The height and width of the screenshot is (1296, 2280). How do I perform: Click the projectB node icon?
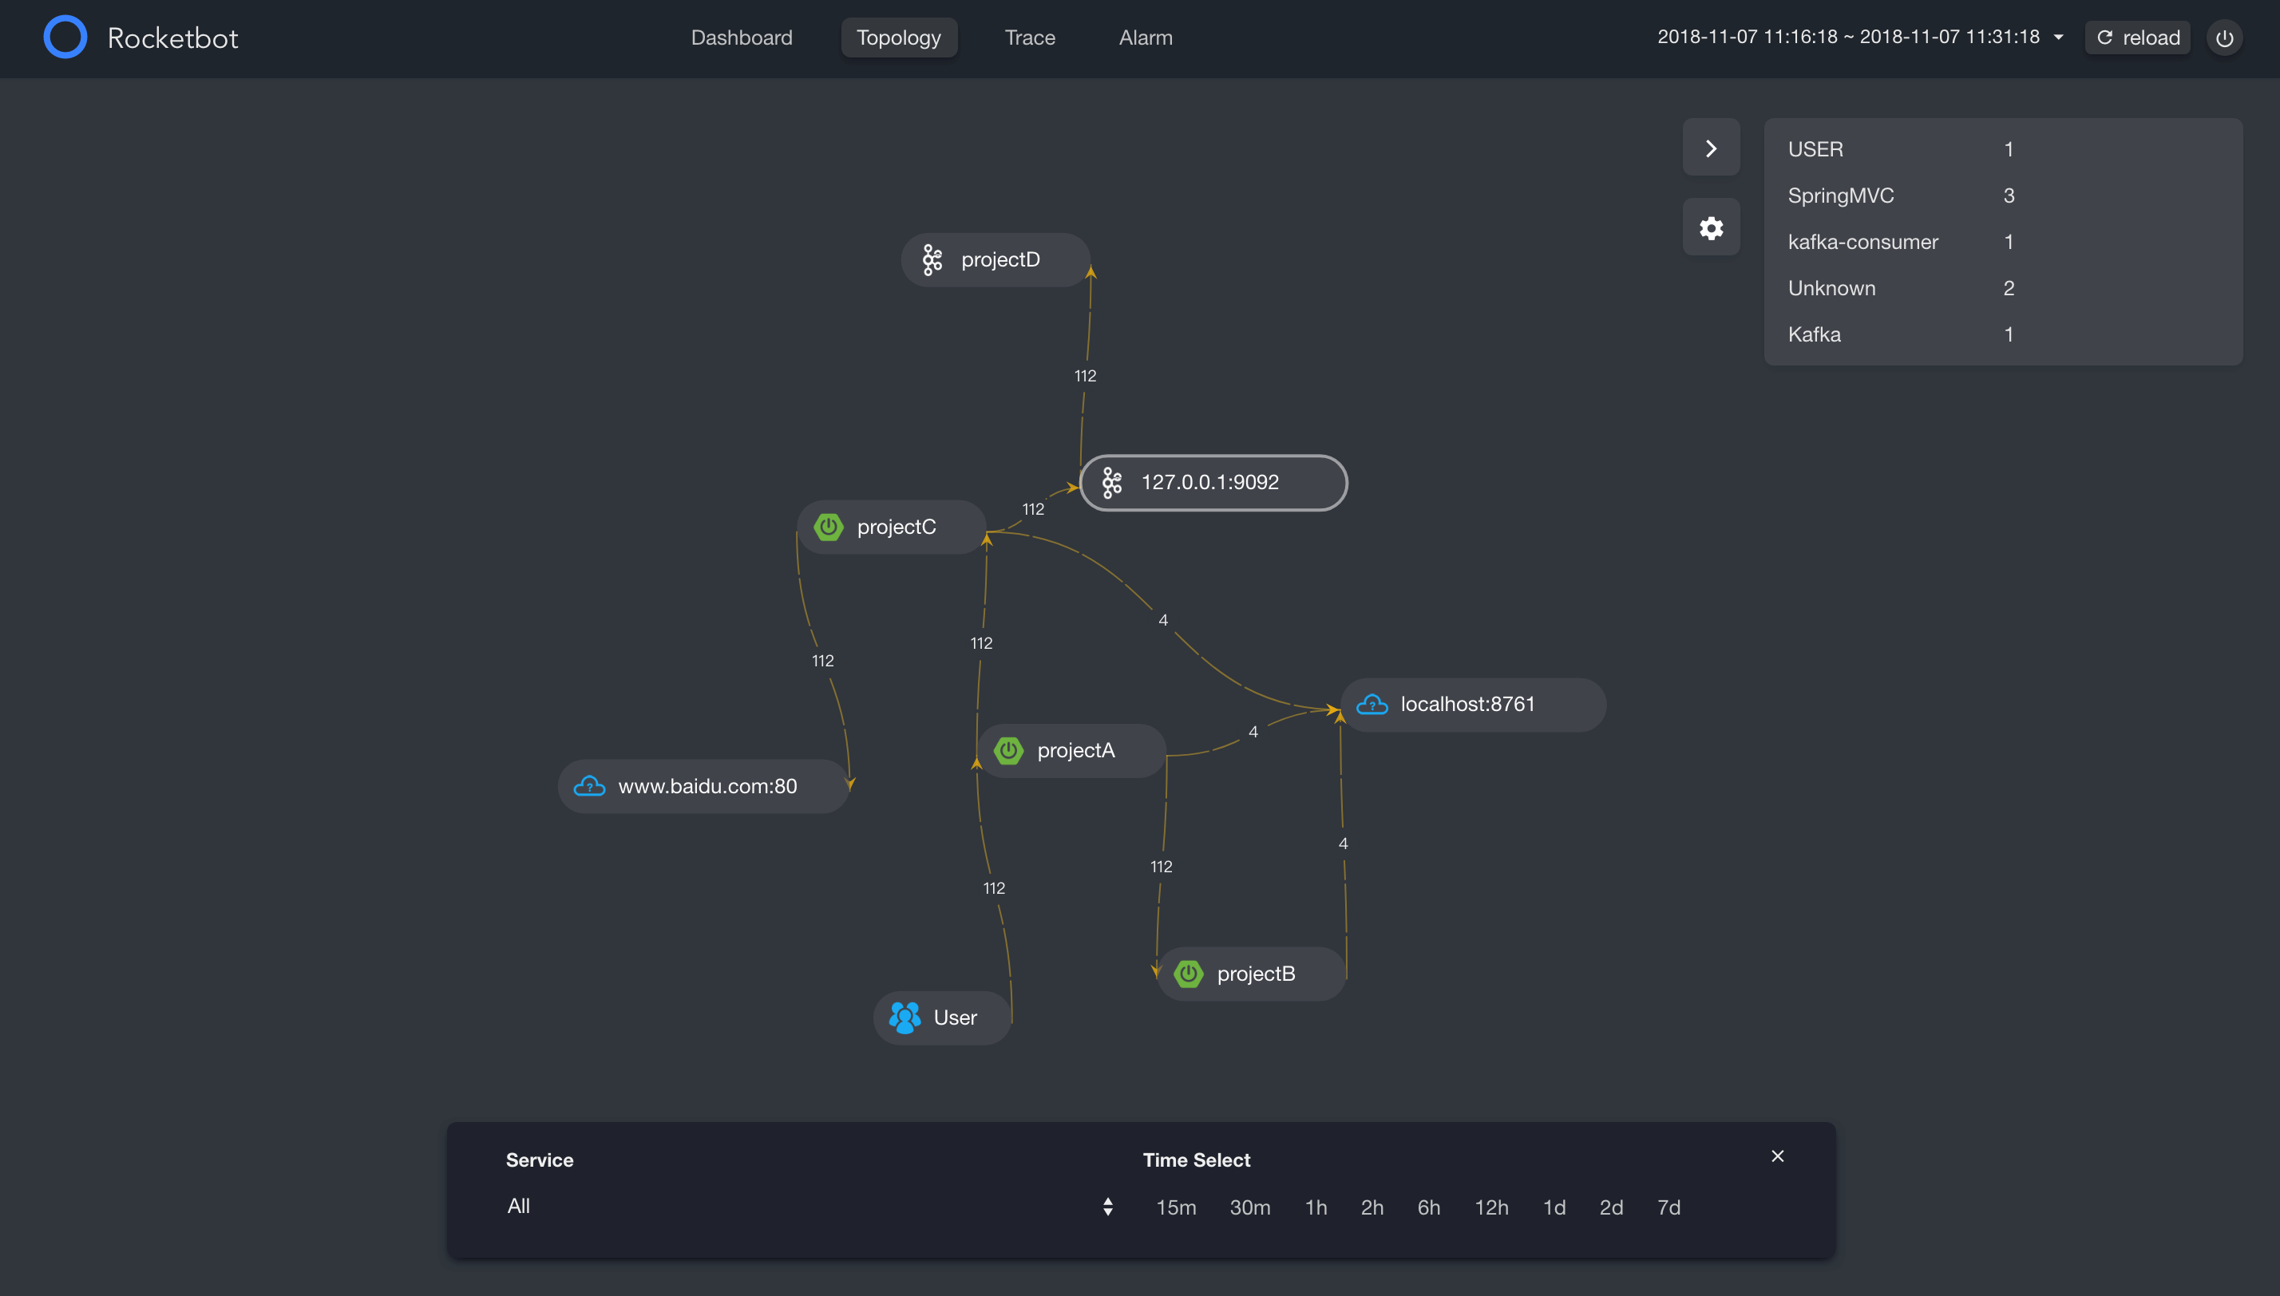tap(1189, 972)
